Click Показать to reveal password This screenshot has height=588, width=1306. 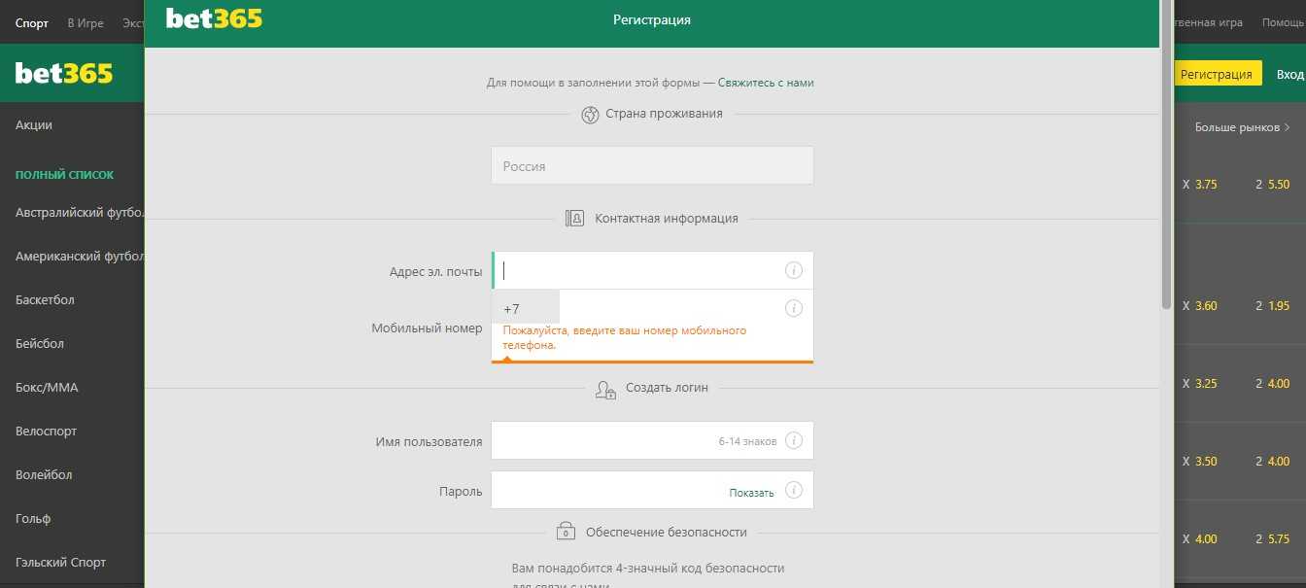coord(752,493)
